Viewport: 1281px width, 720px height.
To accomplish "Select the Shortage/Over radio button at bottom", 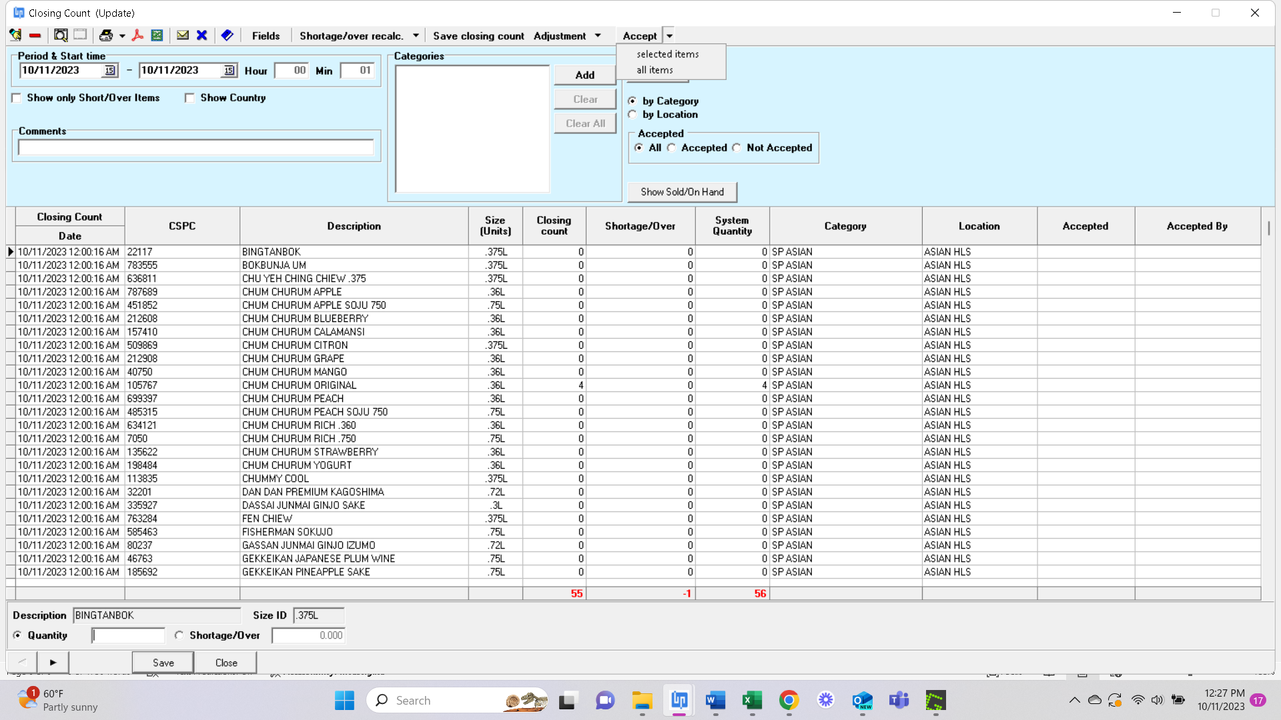I will coord(179,635).
